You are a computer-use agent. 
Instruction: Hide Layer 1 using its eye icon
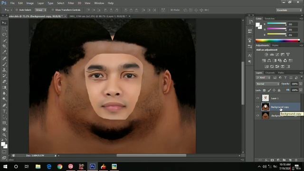(257, 98)
